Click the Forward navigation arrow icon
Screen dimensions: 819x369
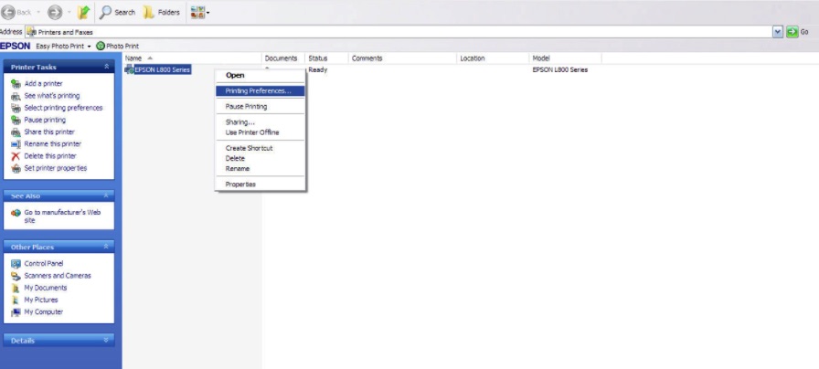coord(55,12)
